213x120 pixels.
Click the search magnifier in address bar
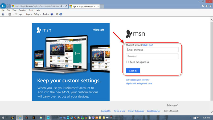(x=61, y=6)
